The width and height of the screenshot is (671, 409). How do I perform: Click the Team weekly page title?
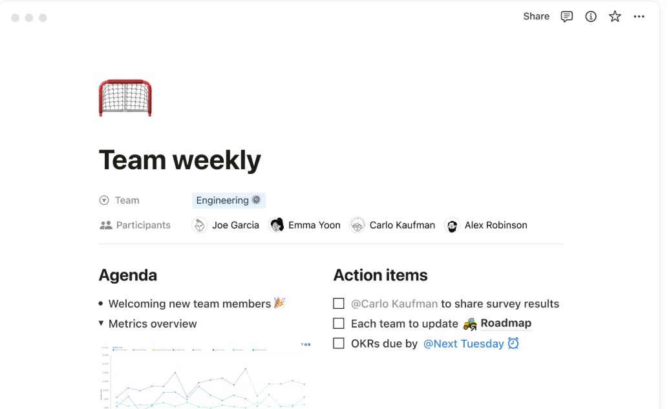(180, 160)
